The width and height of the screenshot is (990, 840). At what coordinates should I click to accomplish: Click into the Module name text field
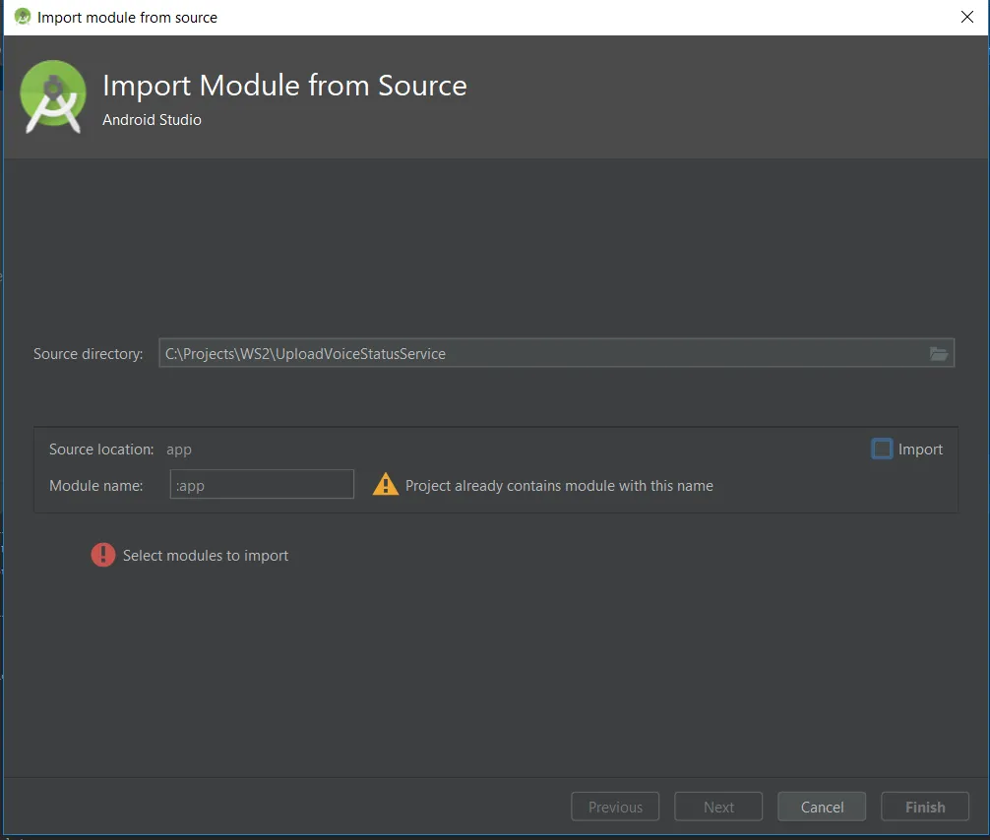pyautogui.click(x=262, y=485)
